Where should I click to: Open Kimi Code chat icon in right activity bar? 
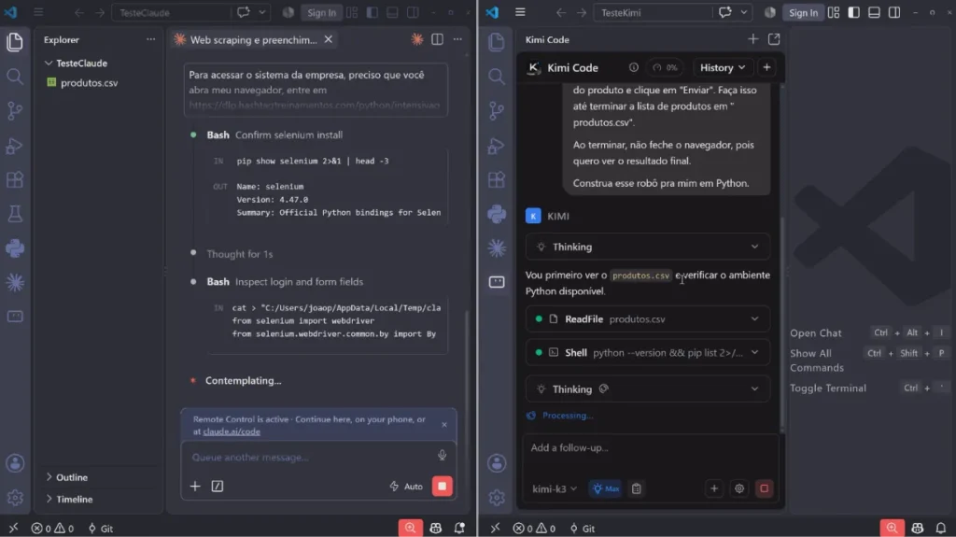click(x=497, y=282)
